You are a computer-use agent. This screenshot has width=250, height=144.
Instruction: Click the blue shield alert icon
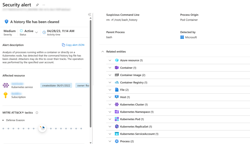pyautogui.click(x=7, y=22)
